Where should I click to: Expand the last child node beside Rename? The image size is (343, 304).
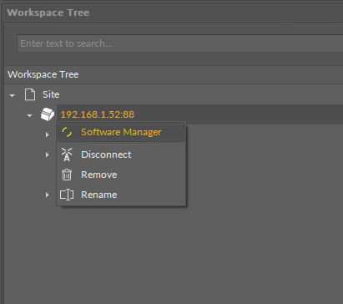click(48, 195)
